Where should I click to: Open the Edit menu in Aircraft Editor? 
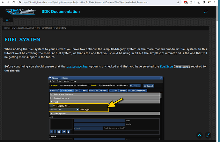coord(59,81)
